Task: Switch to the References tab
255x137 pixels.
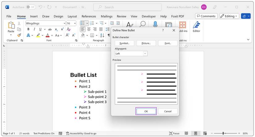Action: [x=89, y=16]
